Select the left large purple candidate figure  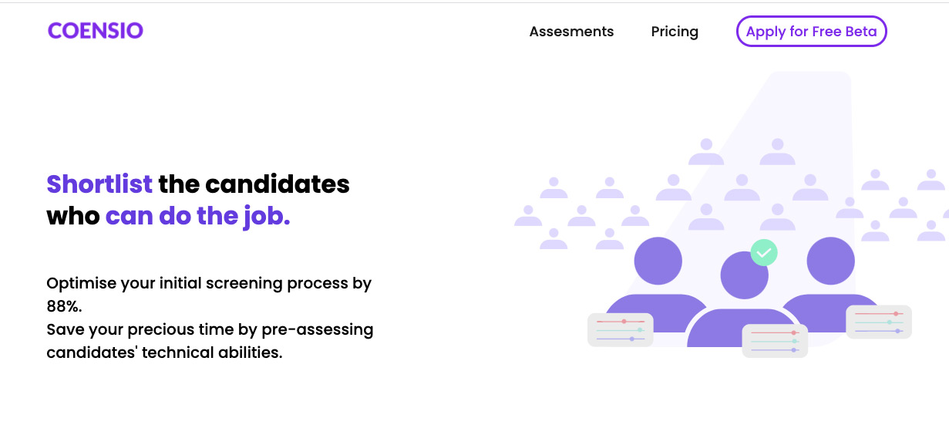[657, 285]
